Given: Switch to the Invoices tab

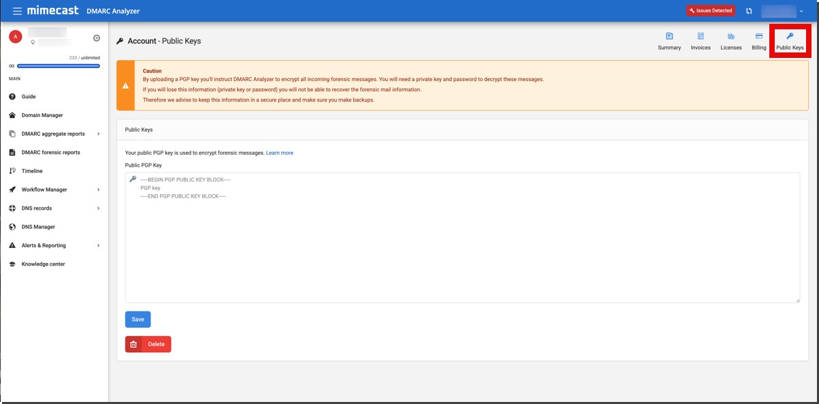Looking at the screenshot, I should pos(701,41).
